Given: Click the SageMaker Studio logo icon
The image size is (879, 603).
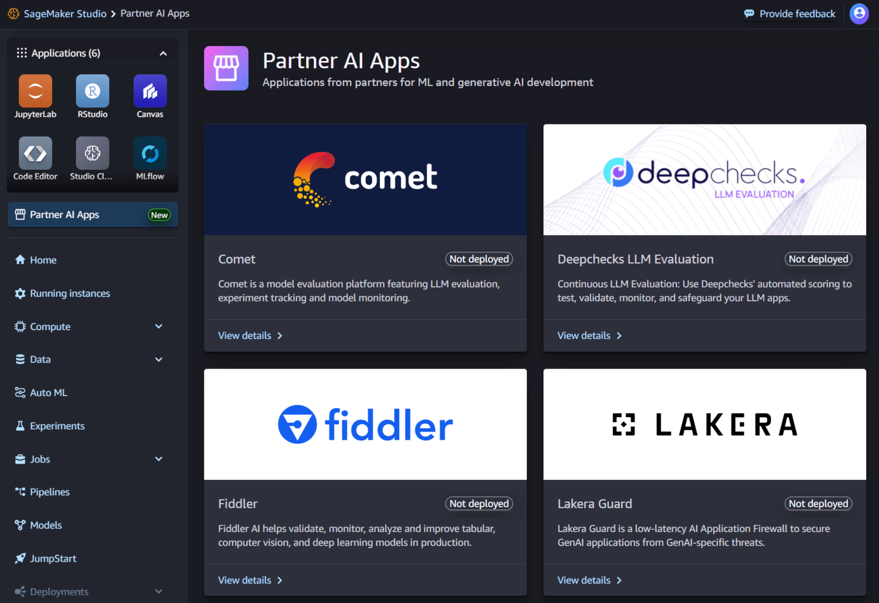Looking at the screenshot, I should click(14, 14).
